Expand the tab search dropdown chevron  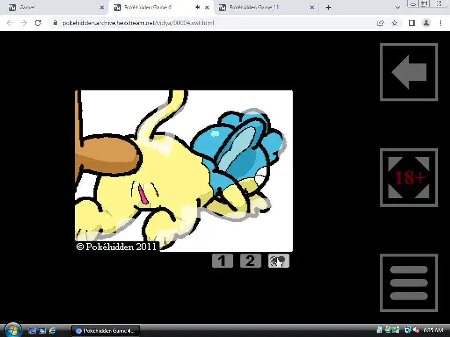(x=397, y=7)
